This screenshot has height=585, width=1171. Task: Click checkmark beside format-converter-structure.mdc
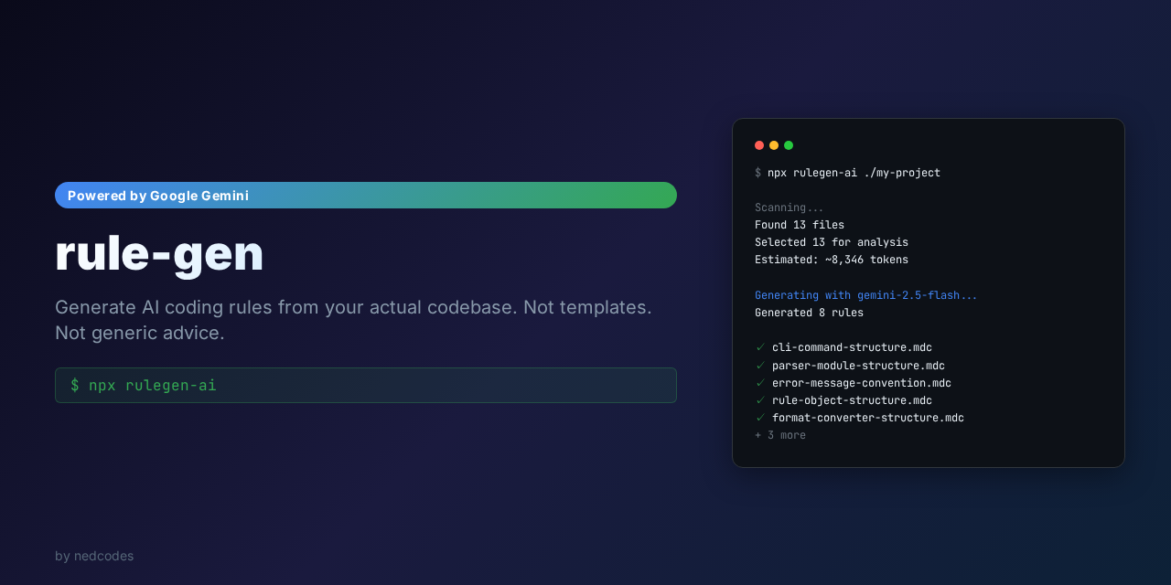pyautogui.click(x=760, y=418)
